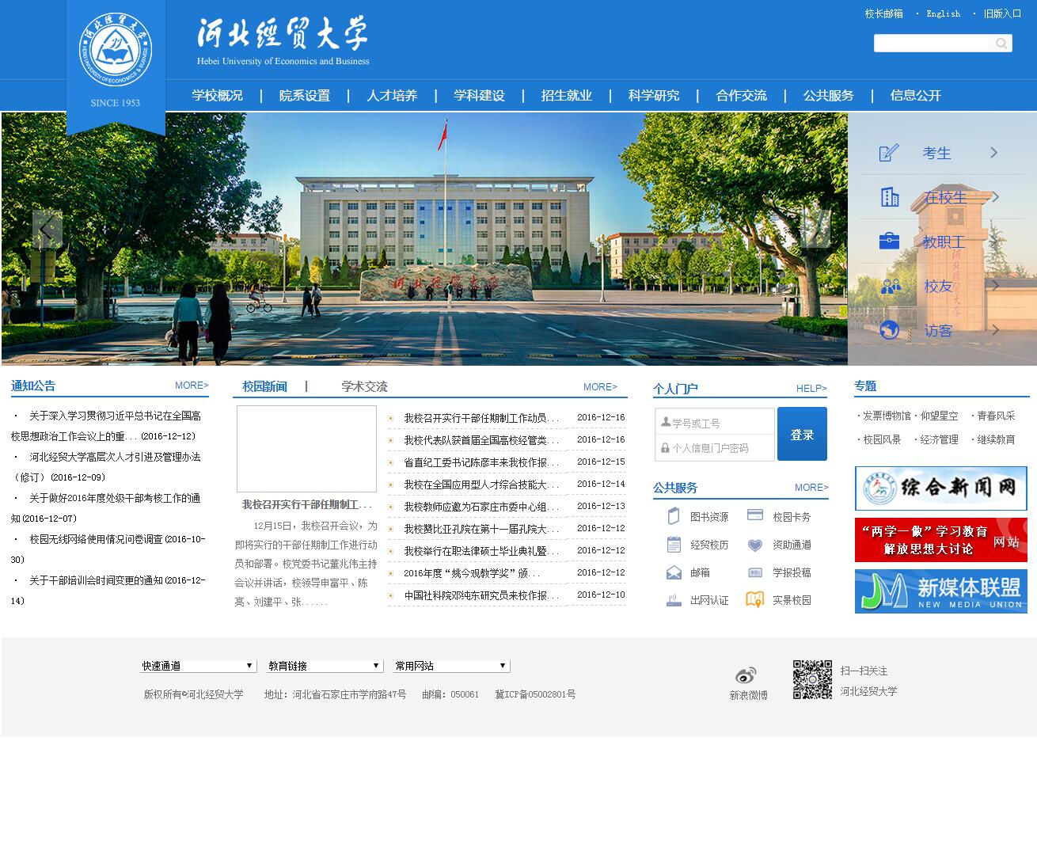Viewport: 1037px width, 855px height.
Task: Expand the 快速通道 dropdown
Action: click(x=198, y=666)
